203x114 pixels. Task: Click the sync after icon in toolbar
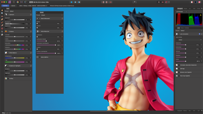[x=107, y=2]
